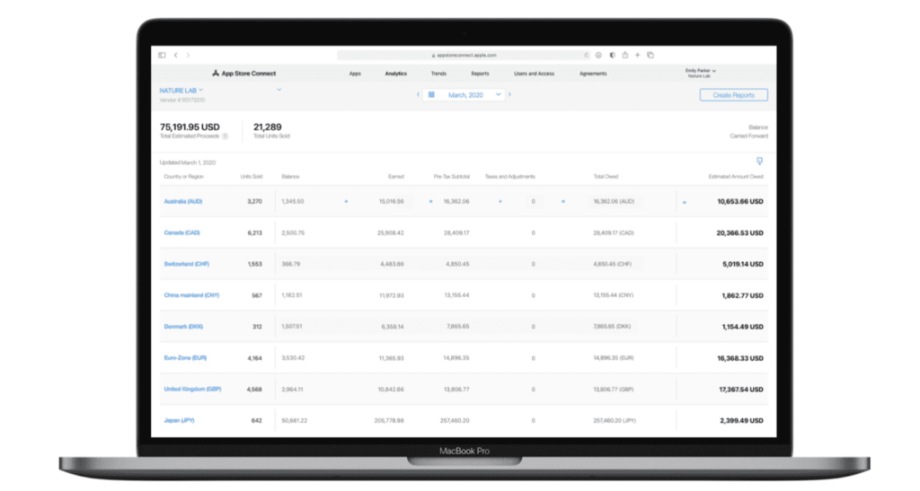Open the Australia (AUD) link
920x491 pixels.
183,202
